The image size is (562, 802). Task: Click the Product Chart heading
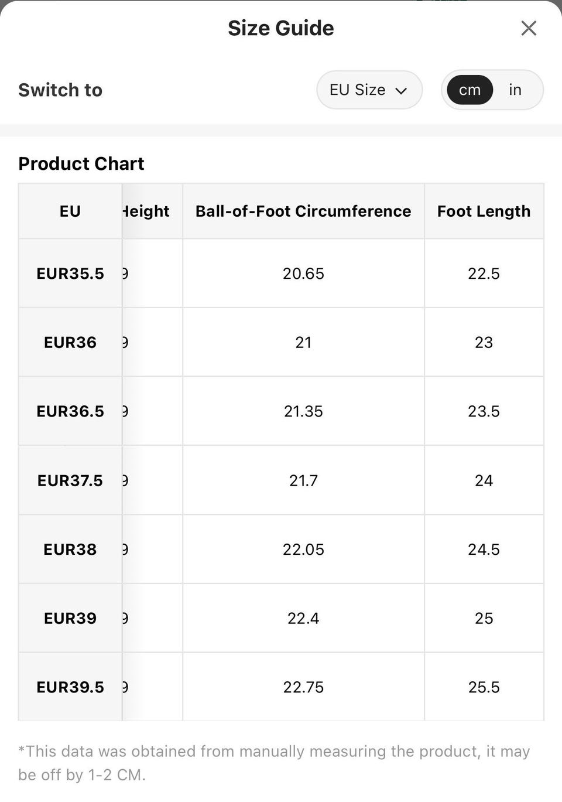pos(81,163)
